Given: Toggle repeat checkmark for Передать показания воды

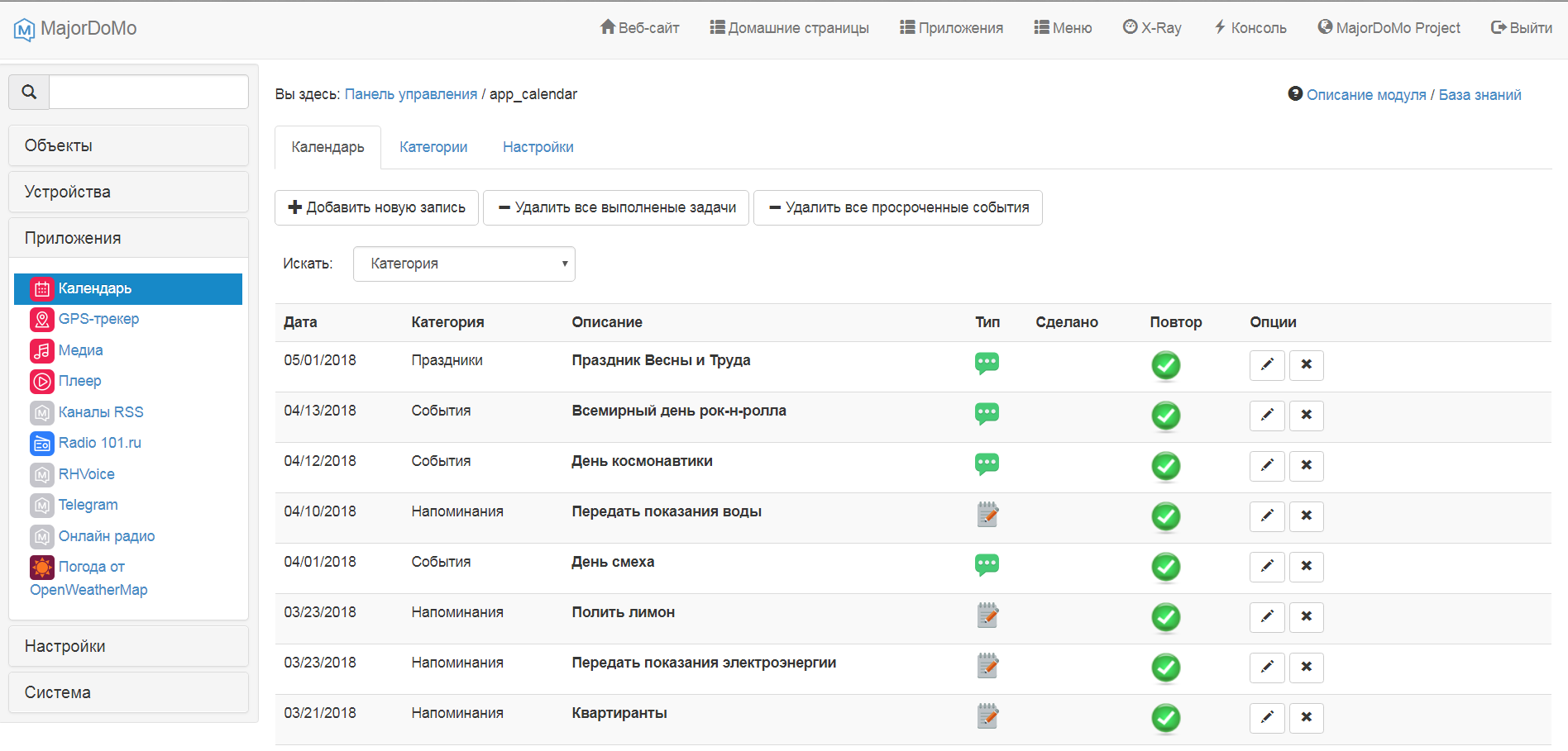Looking at the screenshot, I should tap(1165, 516).
